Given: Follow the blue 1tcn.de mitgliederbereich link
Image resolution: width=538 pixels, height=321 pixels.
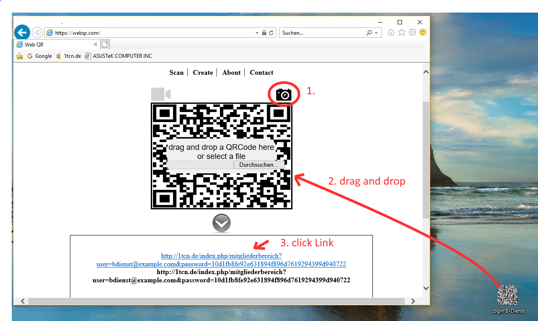Looking at the screenshot, I should coord(221,260).
